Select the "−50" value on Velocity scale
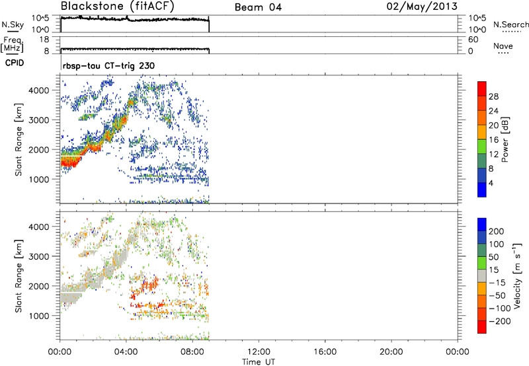 point(497,295)
